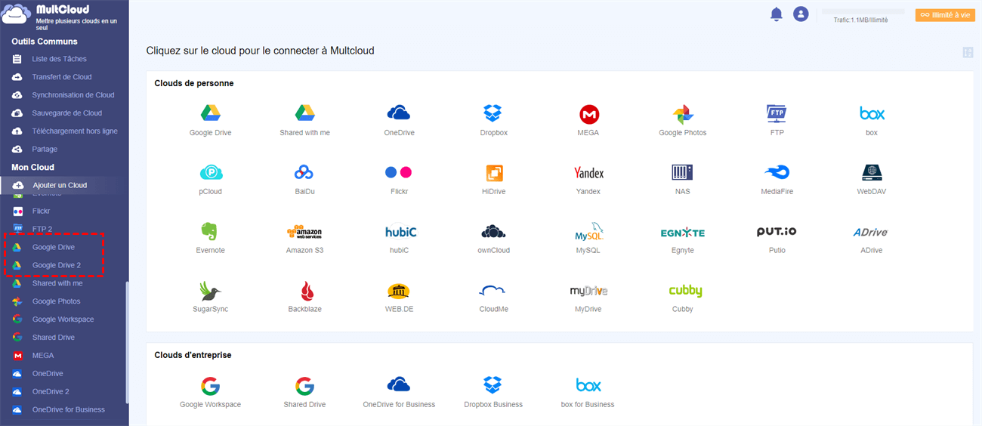982x426 pixels.
Task: Switch the cloud grid layout view
Action: pos(968,52)
